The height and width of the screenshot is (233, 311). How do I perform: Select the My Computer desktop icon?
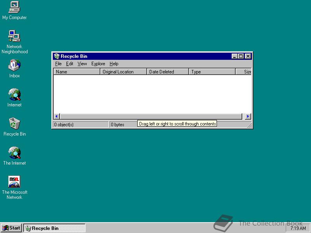(14, 10)
